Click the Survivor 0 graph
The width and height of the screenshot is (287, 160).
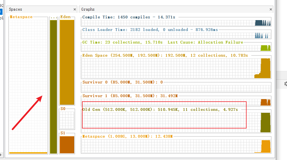tap(176, 89)
